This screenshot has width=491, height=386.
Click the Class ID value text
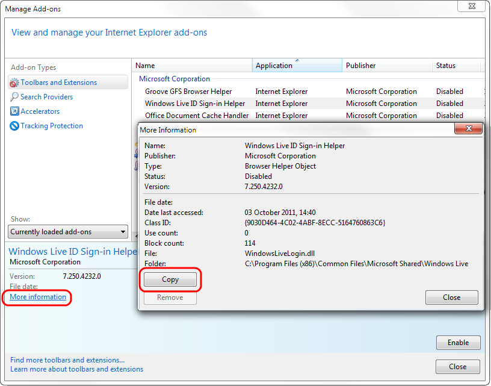pyautogui.click(x=315, y=223)
